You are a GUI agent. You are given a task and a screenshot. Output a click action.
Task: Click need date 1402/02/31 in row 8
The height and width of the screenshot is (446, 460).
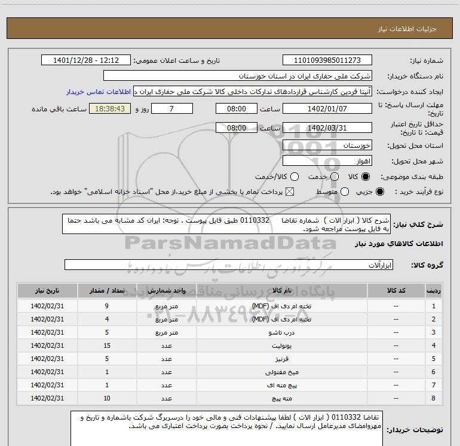click(x=47, y=398)
